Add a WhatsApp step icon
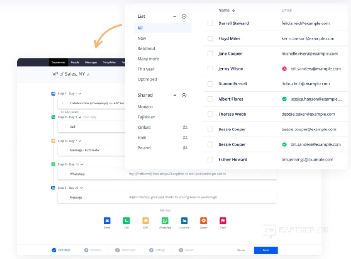 pos(165,221)
